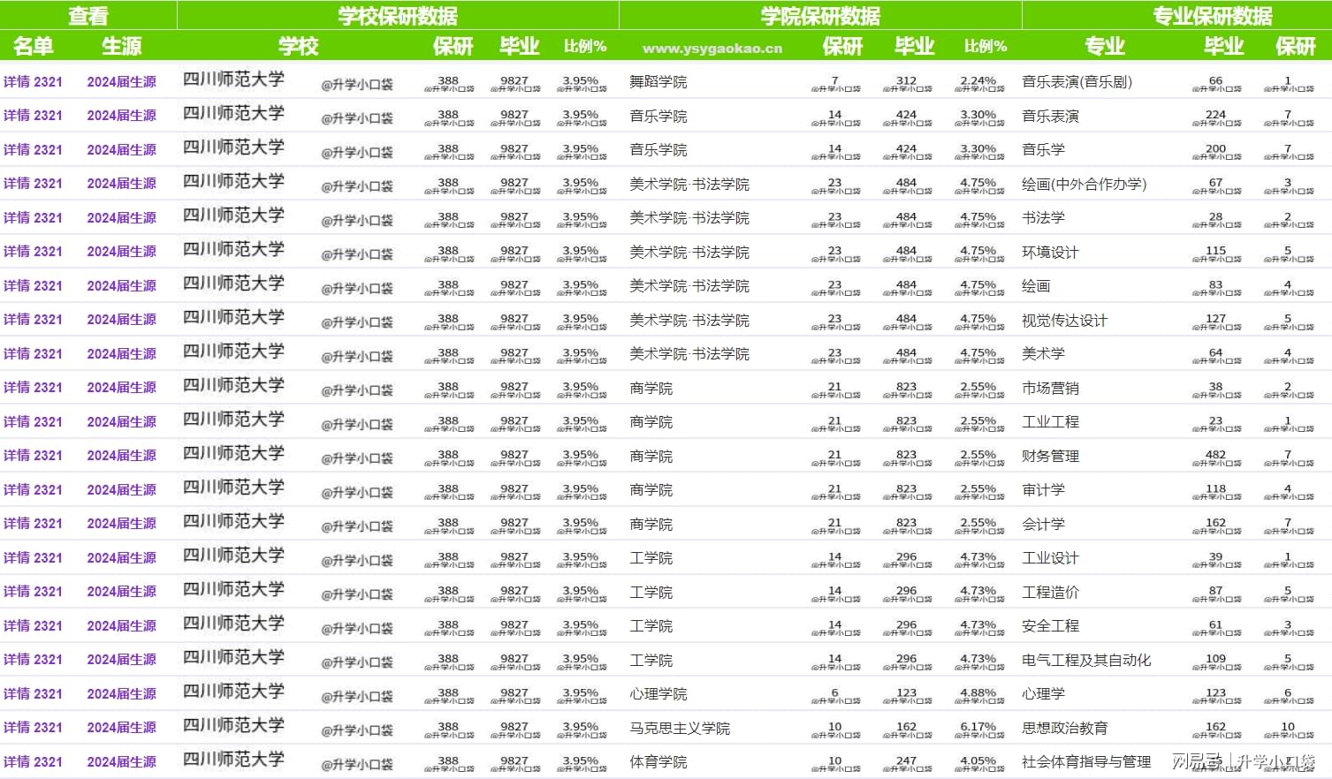Open 详情 2321 link in 会计学 row

tap(33, 524)
